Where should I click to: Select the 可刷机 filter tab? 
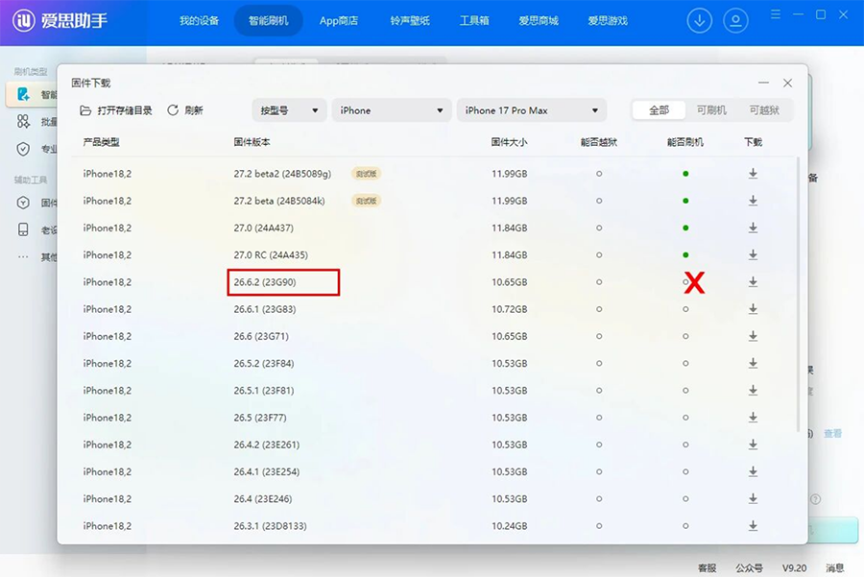711,110
